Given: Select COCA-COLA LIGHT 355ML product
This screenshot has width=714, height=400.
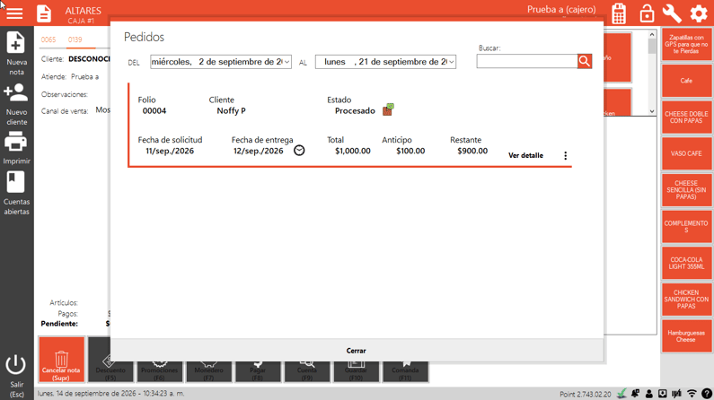Looking at the screenshot, I should coord(686,263).
